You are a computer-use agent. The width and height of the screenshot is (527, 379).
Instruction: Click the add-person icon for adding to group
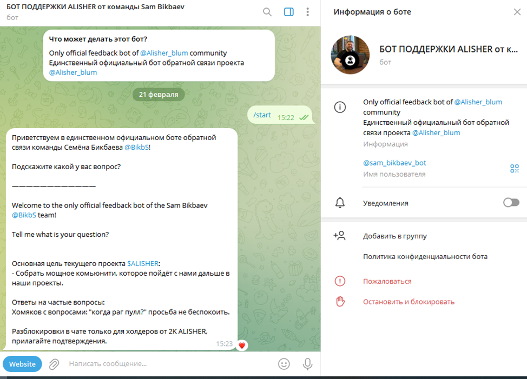pyautogui.click(x=339, y=236)
